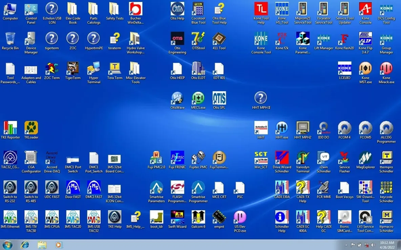Launch the FCR MMI satellite icon
Screen dimensions: 401x250
[324, 189]
